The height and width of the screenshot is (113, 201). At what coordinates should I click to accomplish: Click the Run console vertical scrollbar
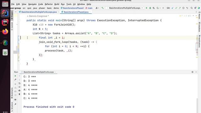click(197, 105)
